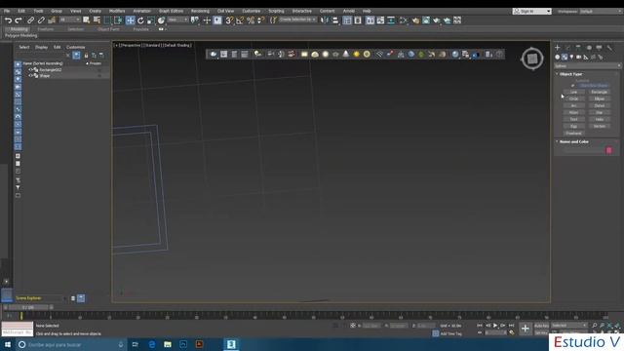The image size is (624, 351).
Task: Open the Customize menu
Action: coord(252,11)
